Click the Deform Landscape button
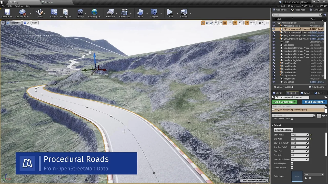 click(x=283, y=130)
